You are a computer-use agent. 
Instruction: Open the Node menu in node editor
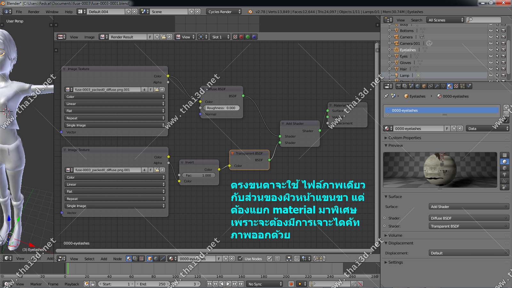(117, 259)
